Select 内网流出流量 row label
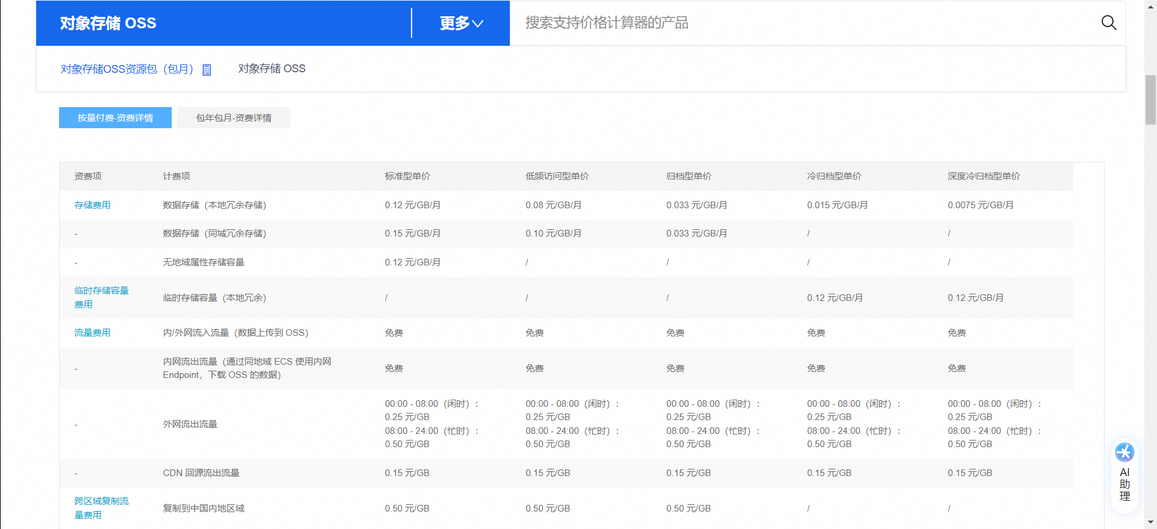 tap(247, 368)
